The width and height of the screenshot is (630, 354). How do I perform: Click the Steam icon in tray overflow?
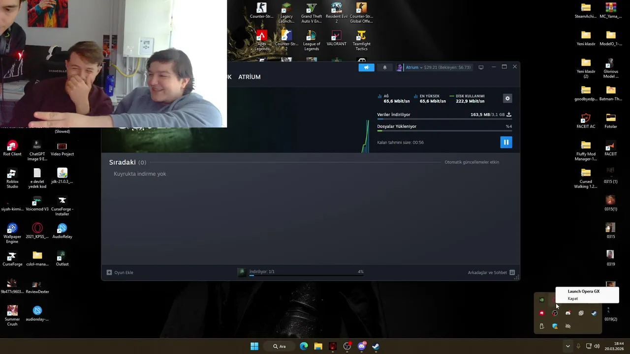coord(594,313)
